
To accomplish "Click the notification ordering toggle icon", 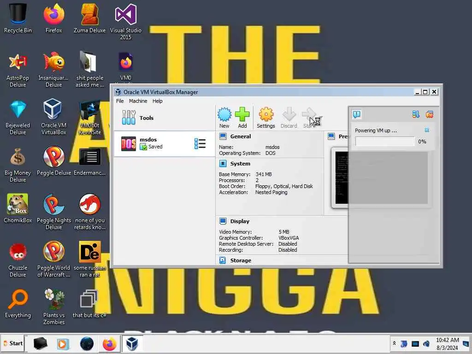I will [x=416, y=114].
